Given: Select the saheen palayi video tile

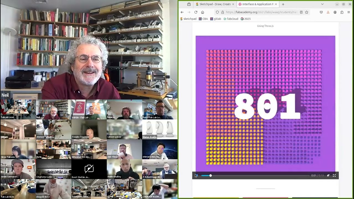Looking at the screenshot, I should 124,129.
